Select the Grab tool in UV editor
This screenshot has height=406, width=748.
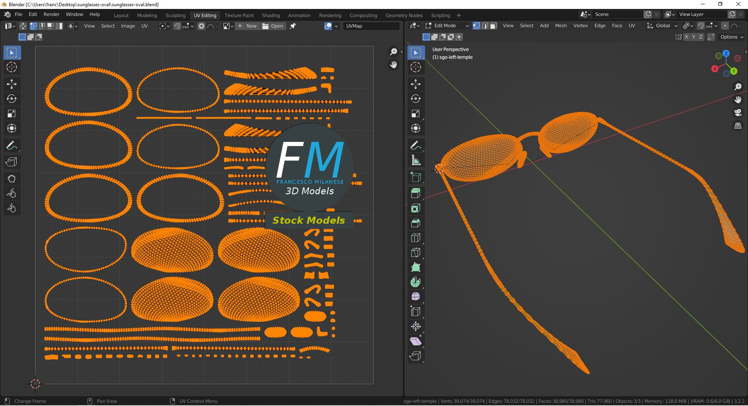[11, 179]
